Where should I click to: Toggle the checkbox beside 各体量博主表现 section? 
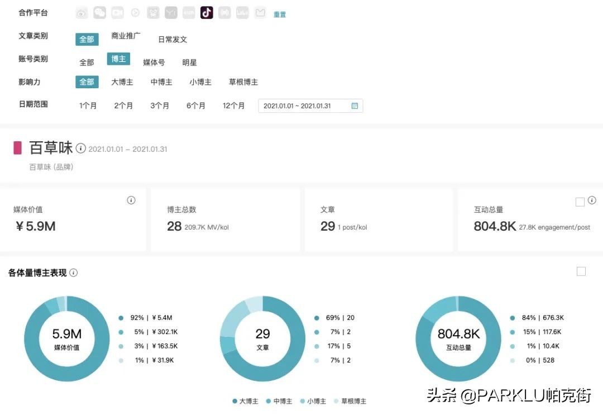[x=581, y=271]
